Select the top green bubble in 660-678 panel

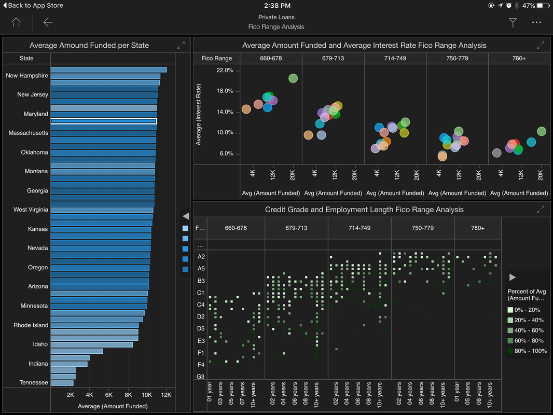293,78
